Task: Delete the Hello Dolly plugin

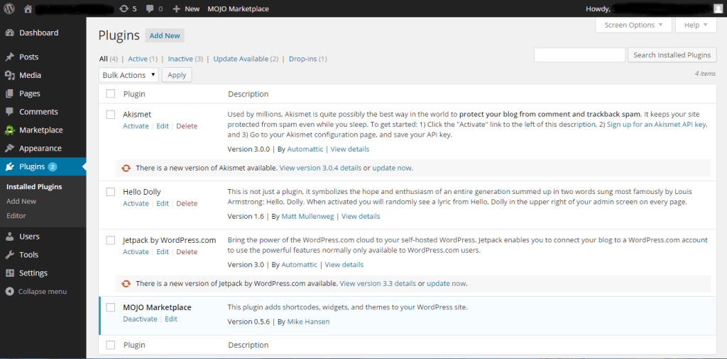Action: click(x=187, y=203)
